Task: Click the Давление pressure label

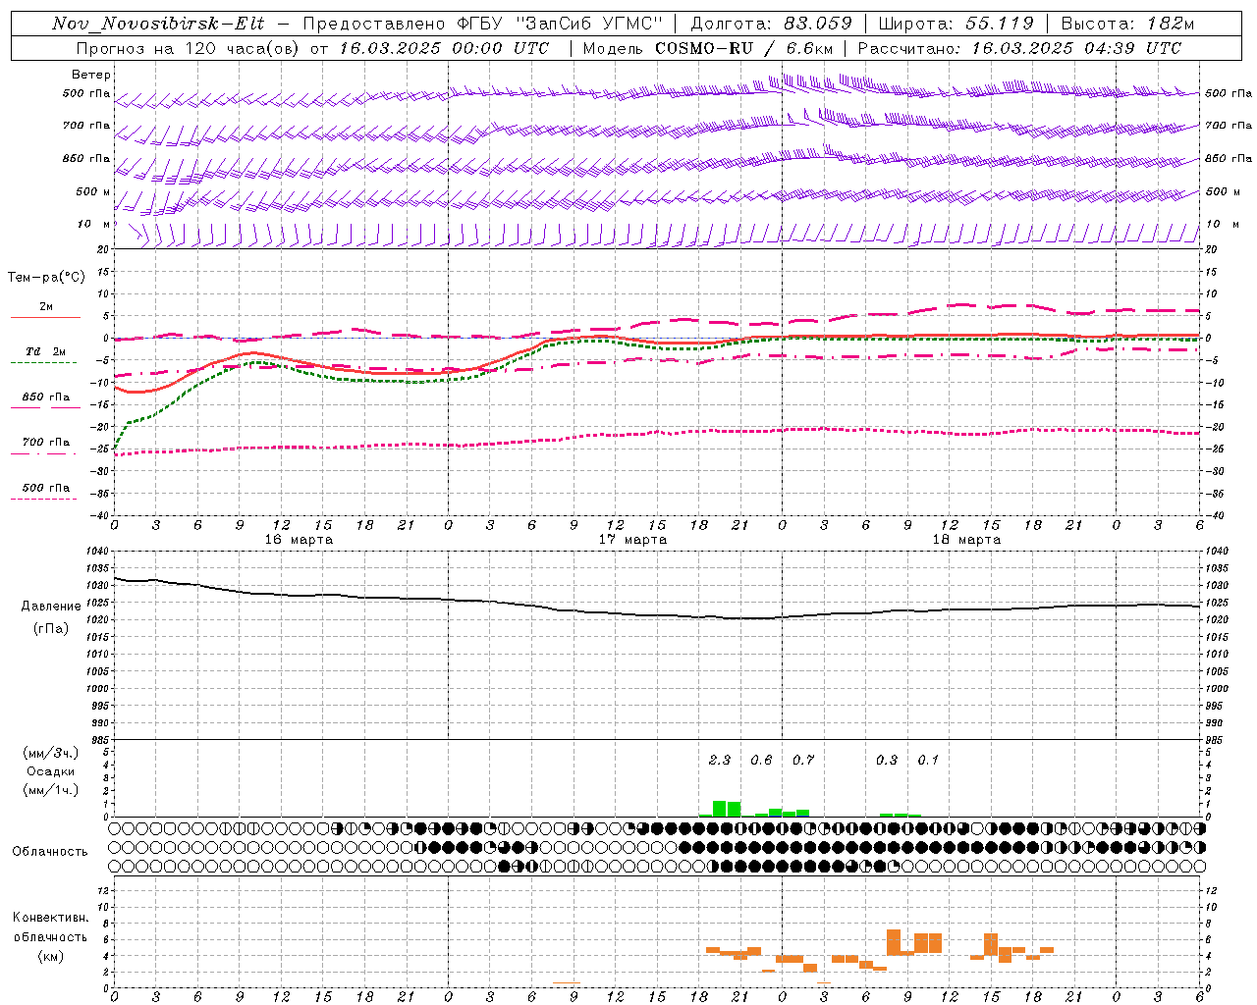Action: point(51,607)
